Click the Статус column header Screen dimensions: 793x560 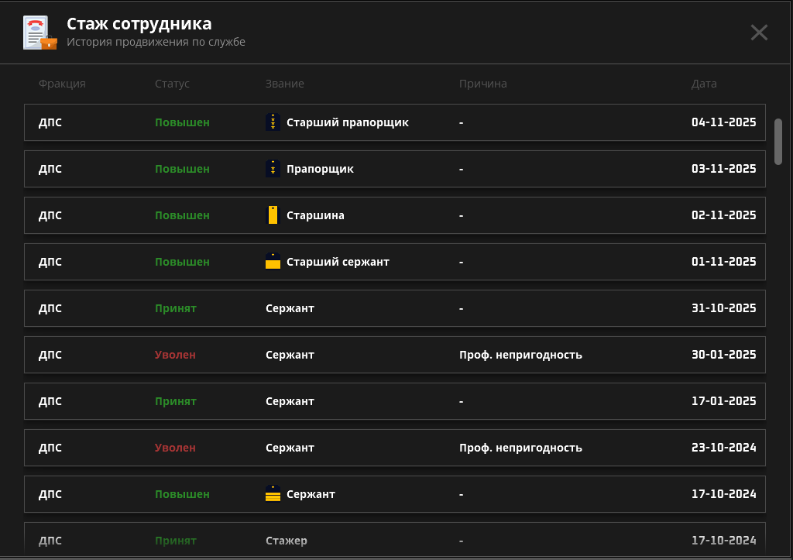[172, 84]
